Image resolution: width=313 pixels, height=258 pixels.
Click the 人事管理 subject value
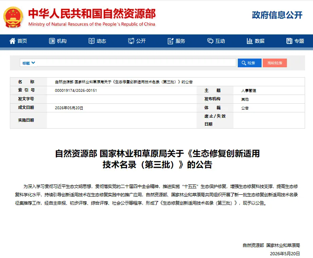249,91
